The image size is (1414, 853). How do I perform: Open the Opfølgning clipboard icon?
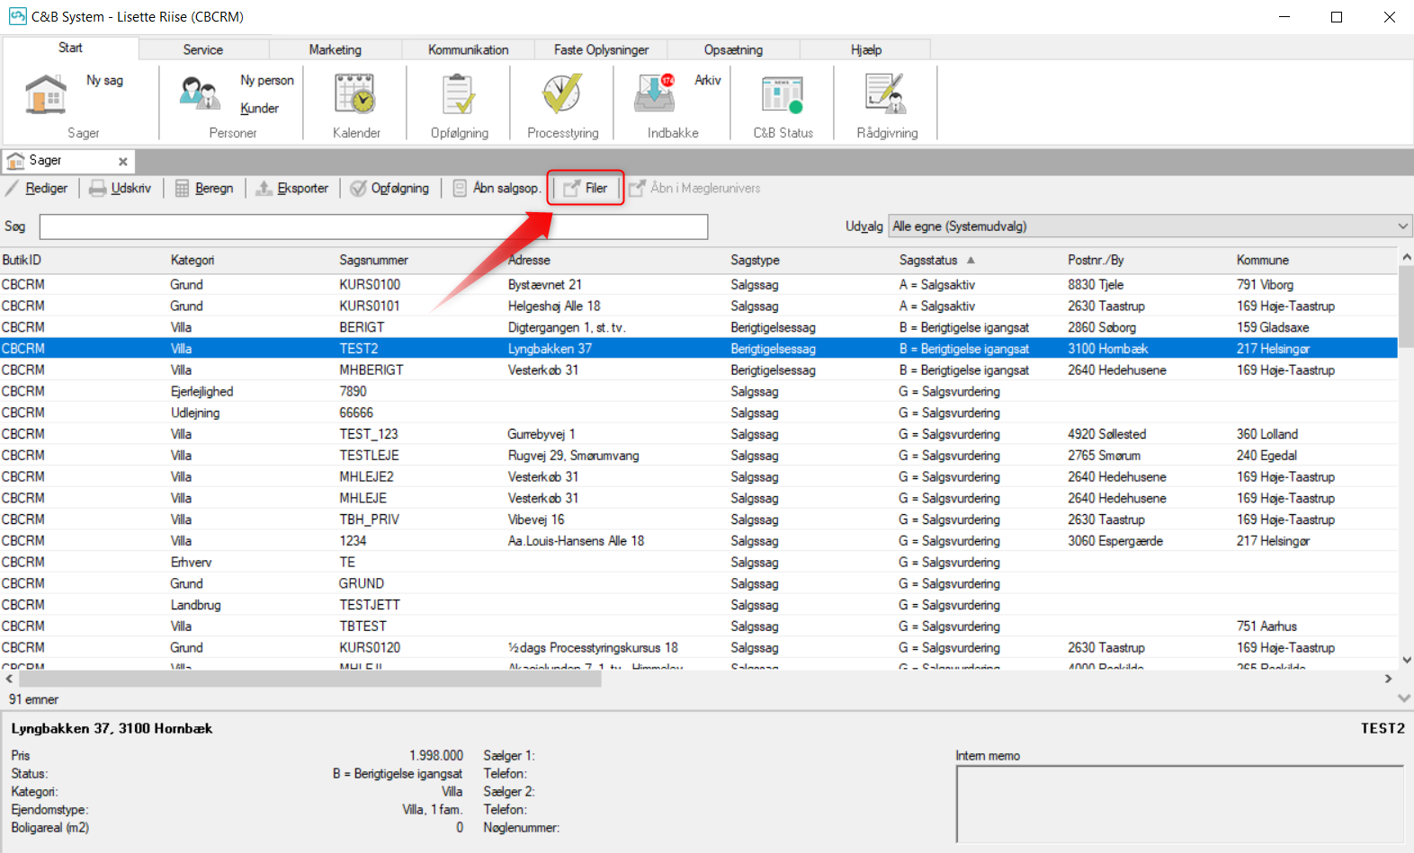pyautogui.click(x=459, y=93)
